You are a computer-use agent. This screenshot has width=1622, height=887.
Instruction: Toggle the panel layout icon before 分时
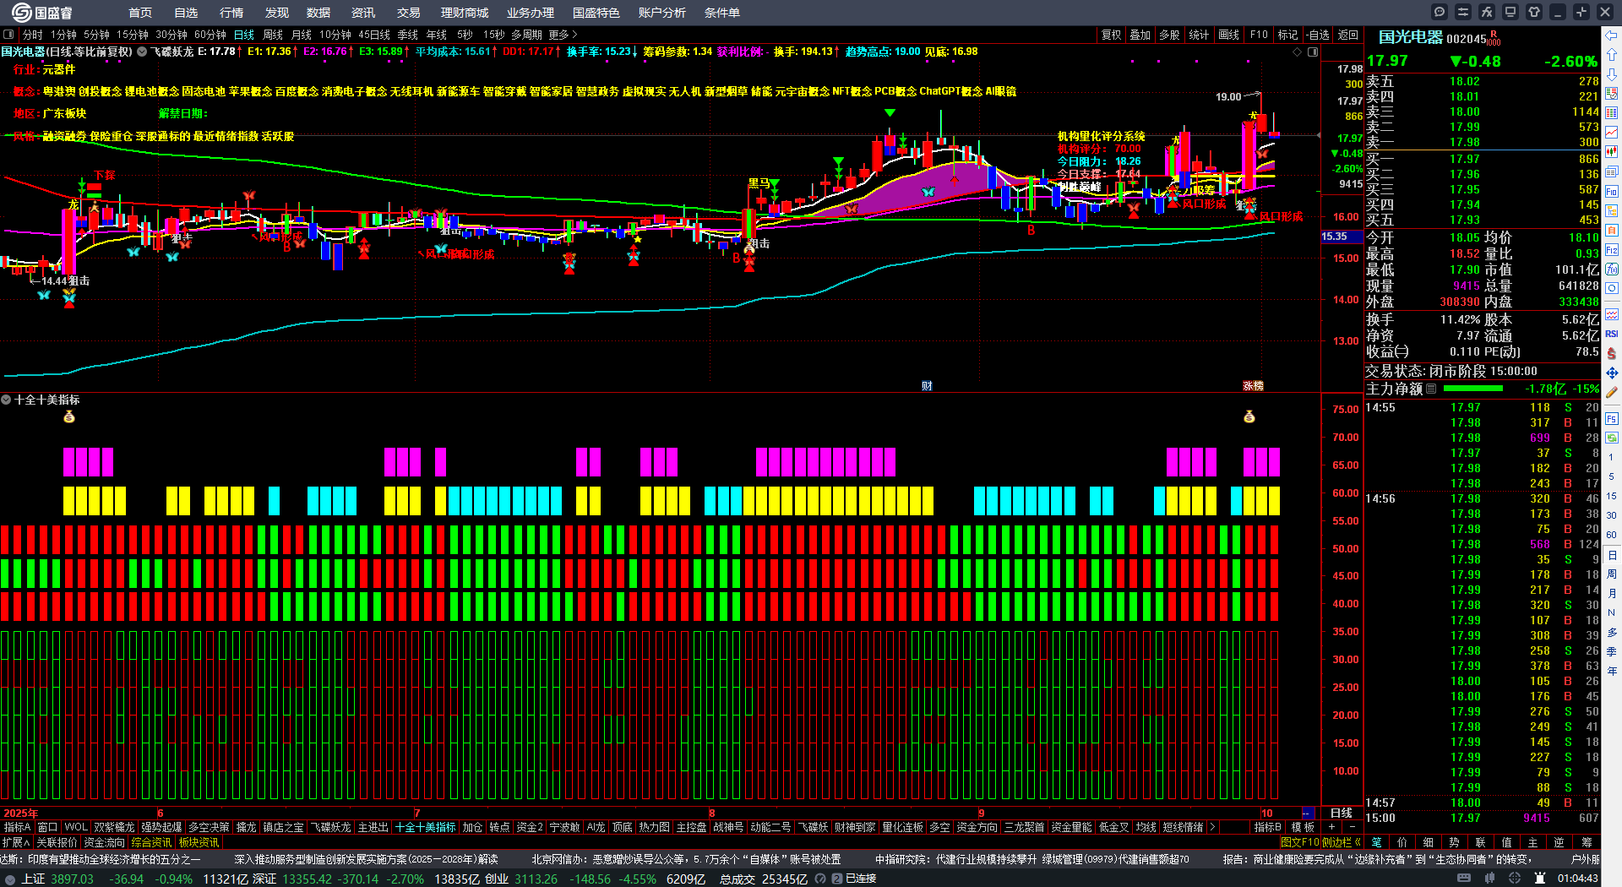tap(8, 35)
